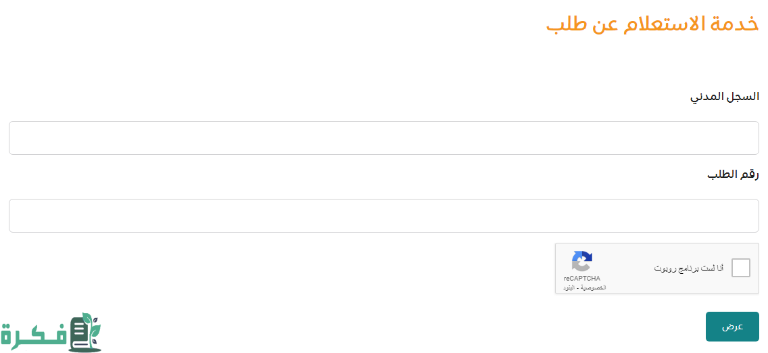
Task: Tick the أنا لست برنامج روبوت checkbox
Action: 740,268
